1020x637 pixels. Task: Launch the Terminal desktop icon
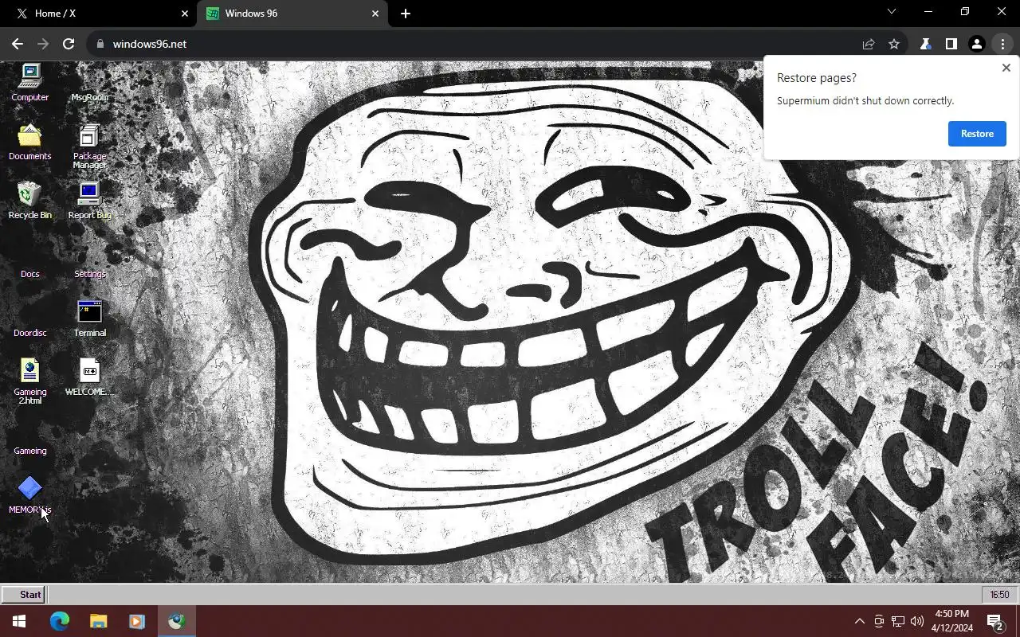click(x=90, y=318)
